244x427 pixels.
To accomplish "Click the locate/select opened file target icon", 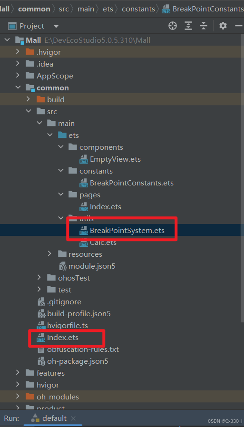I will click(x=173, y=26).
